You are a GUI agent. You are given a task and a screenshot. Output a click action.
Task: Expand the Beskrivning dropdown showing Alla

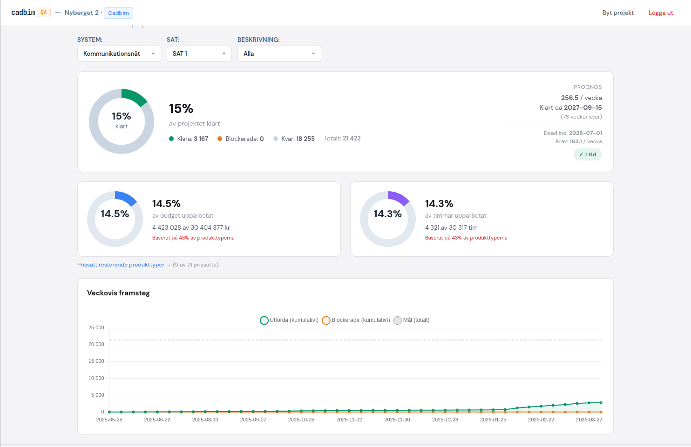coord(279,54)
